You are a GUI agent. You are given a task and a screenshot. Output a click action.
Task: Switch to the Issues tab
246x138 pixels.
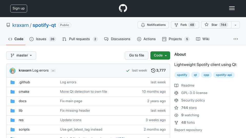[x=43, y=39]
